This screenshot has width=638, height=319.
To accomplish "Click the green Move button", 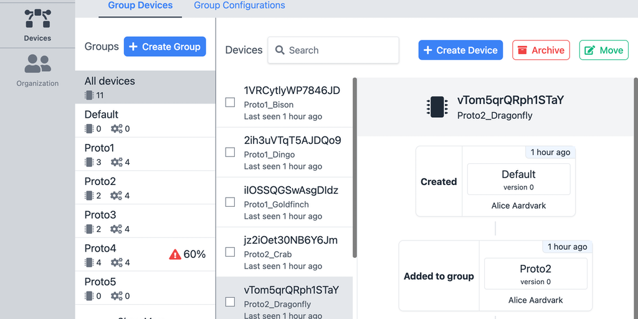I will pos(604,50).
